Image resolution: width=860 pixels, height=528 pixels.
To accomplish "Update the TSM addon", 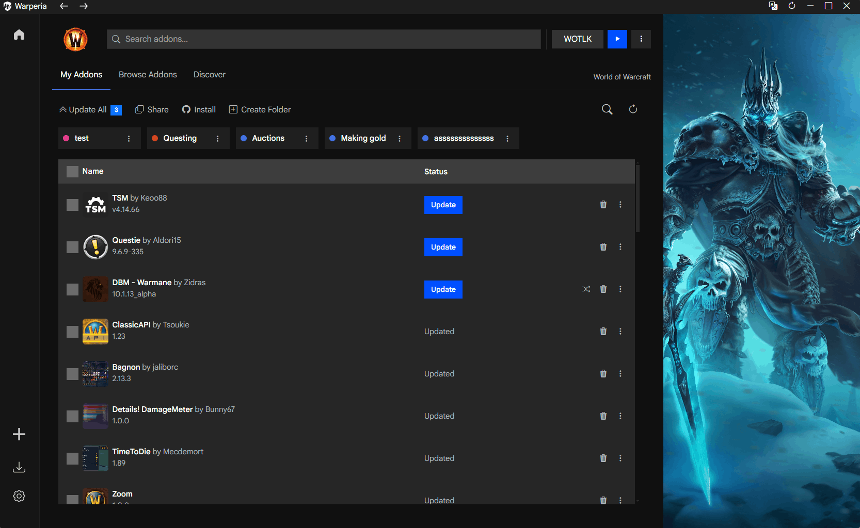I will pos(443,205).
